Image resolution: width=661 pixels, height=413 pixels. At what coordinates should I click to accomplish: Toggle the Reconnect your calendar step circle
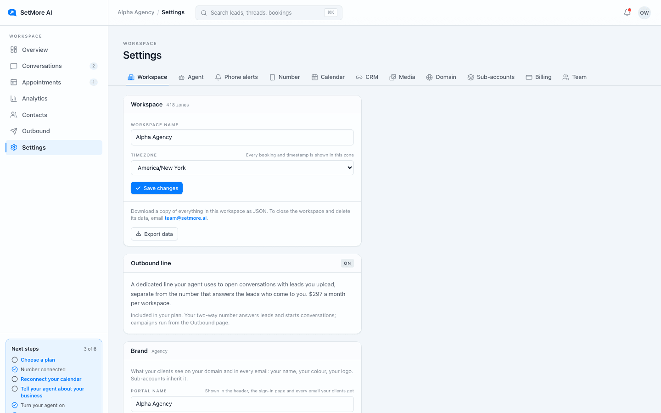coord(15,379)
